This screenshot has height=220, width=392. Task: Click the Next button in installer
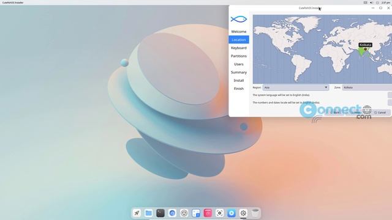pos(357,112)
